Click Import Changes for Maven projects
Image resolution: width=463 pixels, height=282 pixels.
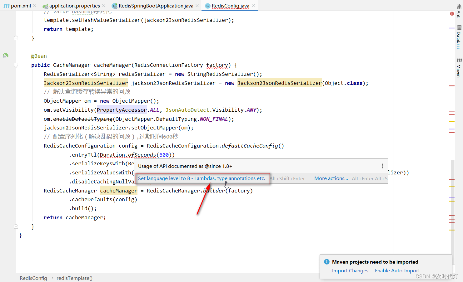[x=350, y=270]
